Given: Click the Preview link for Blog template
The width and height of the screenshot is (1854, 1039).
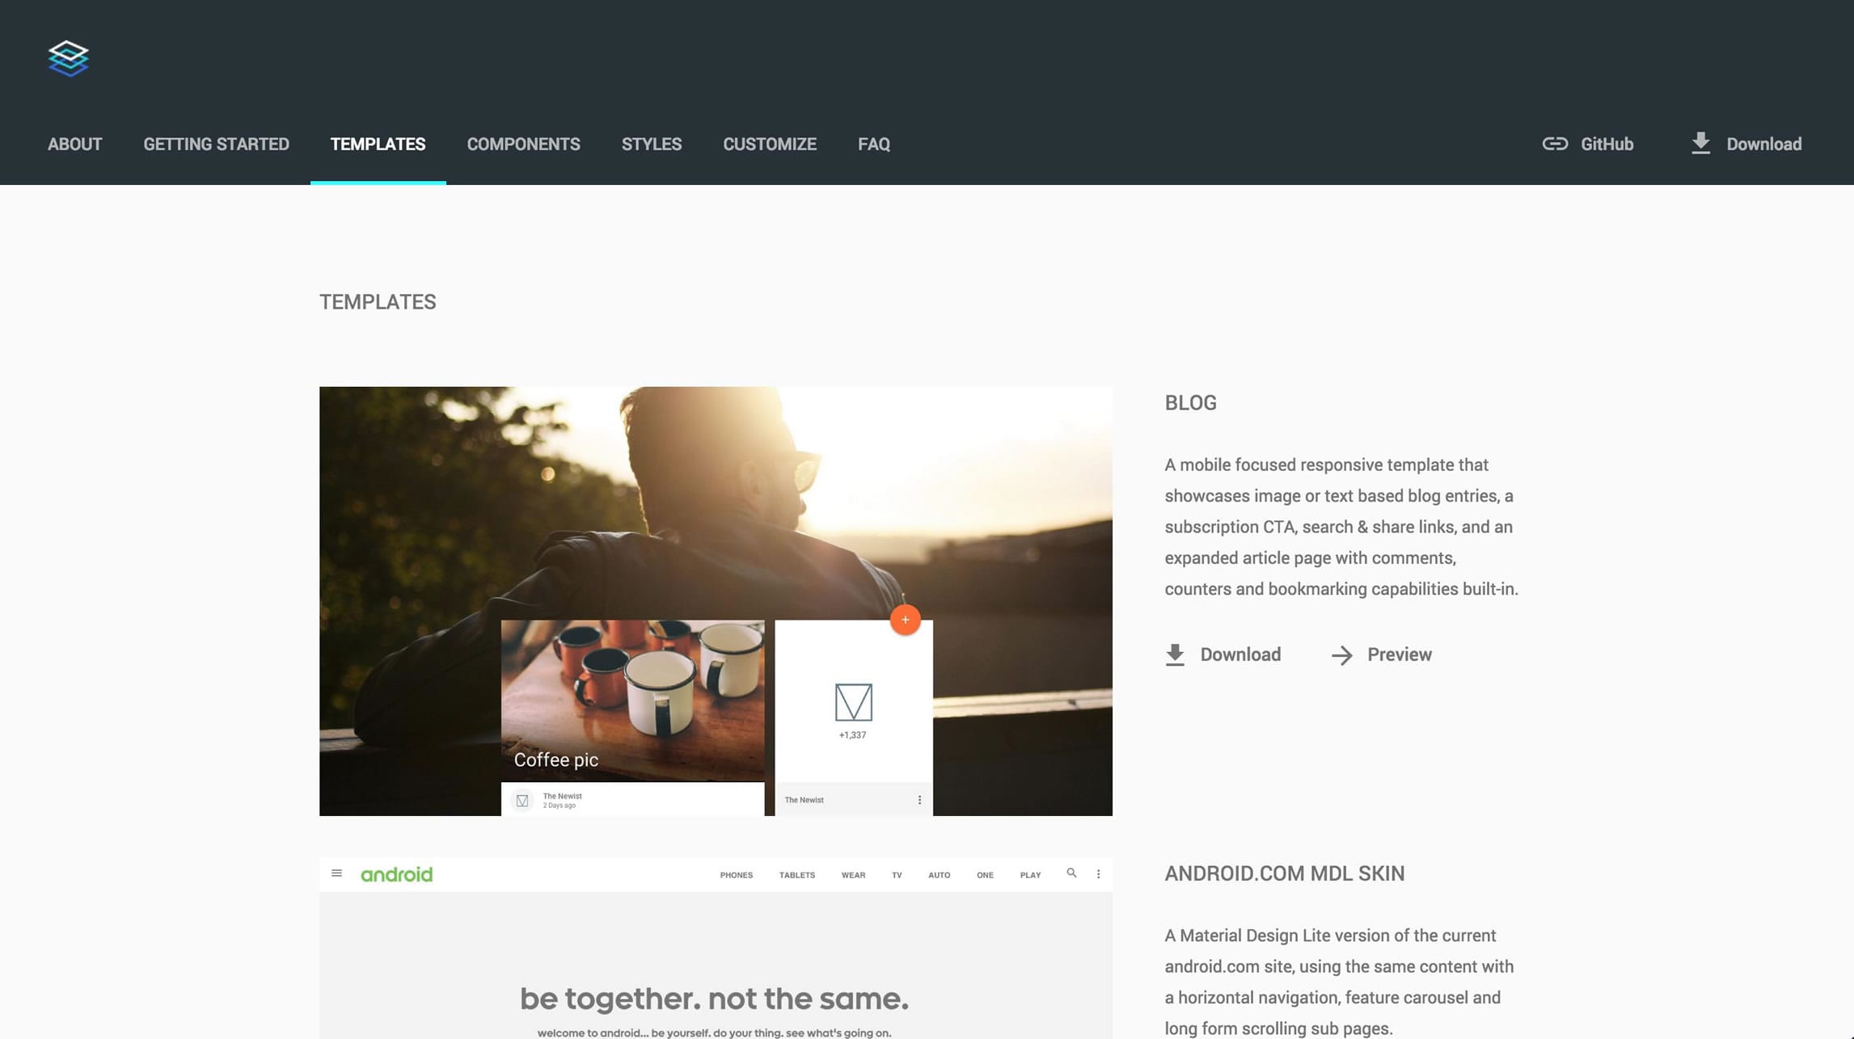Looking at the screenshot, I should 1398,654.
